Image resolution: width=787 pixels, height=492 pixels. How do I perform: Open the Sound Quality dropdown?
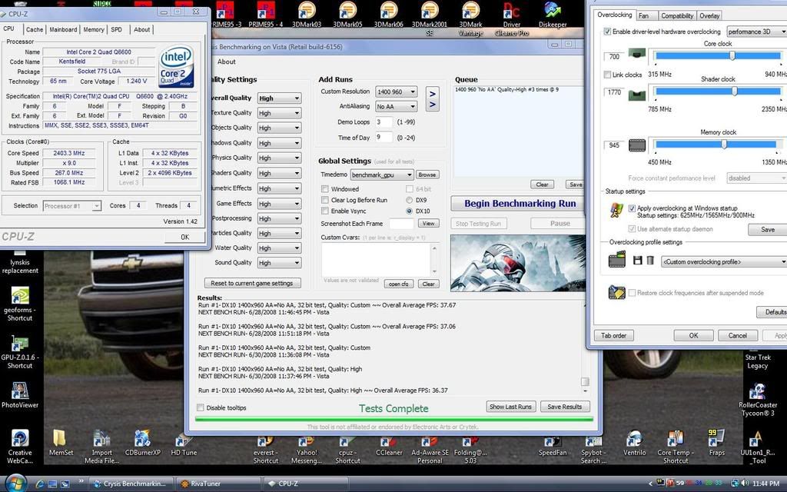pyautogui.click(x=279, y=263)
